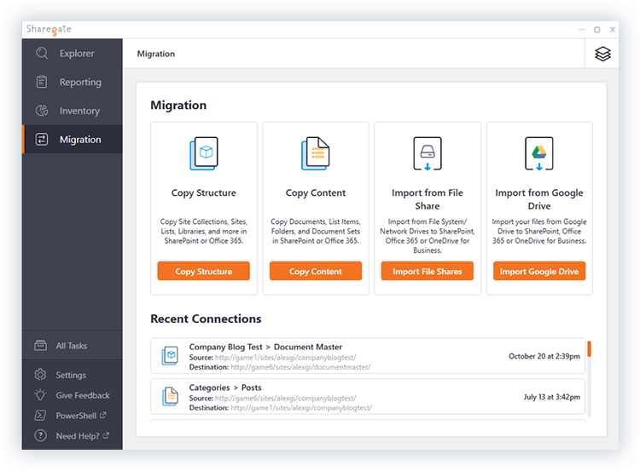This screenshot has height=471, width=640.
Task: Click the Import File Shares button
Action: coord(428,271)
